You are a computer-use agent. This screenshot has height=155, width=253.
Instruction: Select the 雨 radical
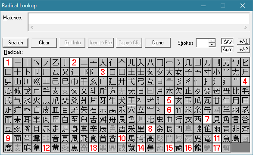tap(217, 129)
